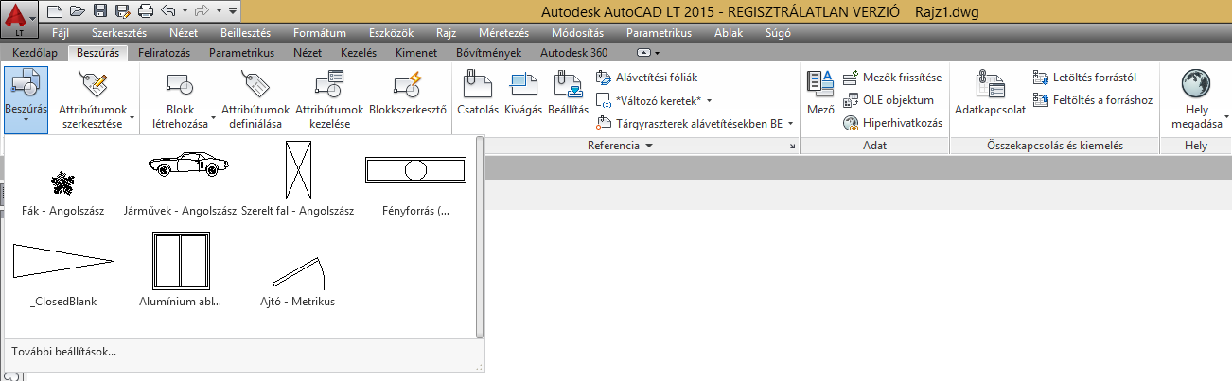The image size is (1232, 381).
Task: Open the Módosítás menu
Action: point(576,33)
